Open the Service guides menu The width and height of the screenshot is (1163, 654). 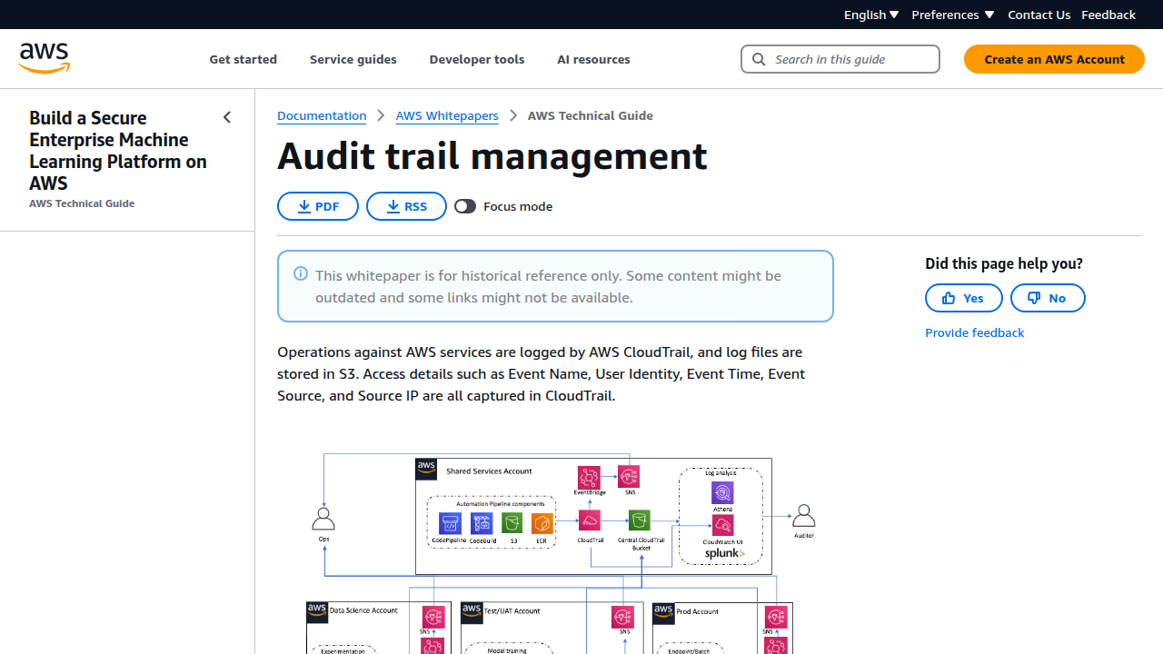[x=353, y=59]
